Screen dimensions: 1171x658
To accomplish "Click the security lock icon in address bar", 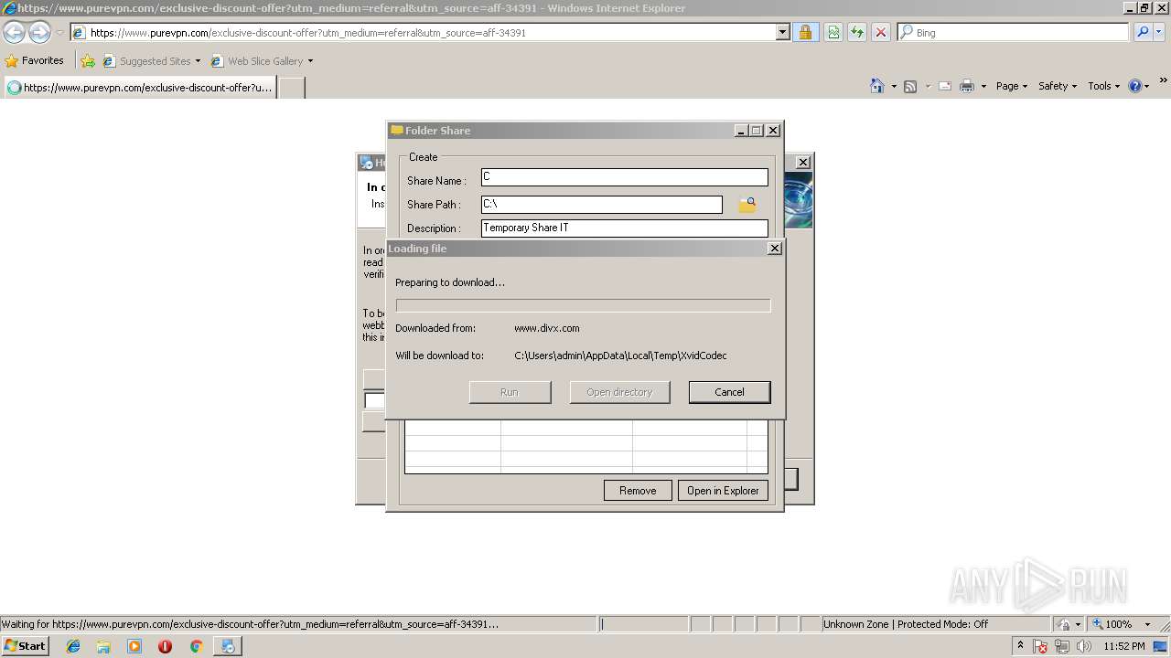I will click(805, 32).
